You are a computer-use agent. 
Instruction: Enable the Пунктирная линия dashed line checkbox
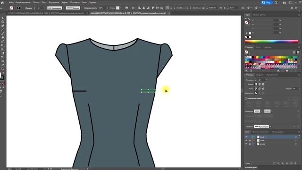246,99
